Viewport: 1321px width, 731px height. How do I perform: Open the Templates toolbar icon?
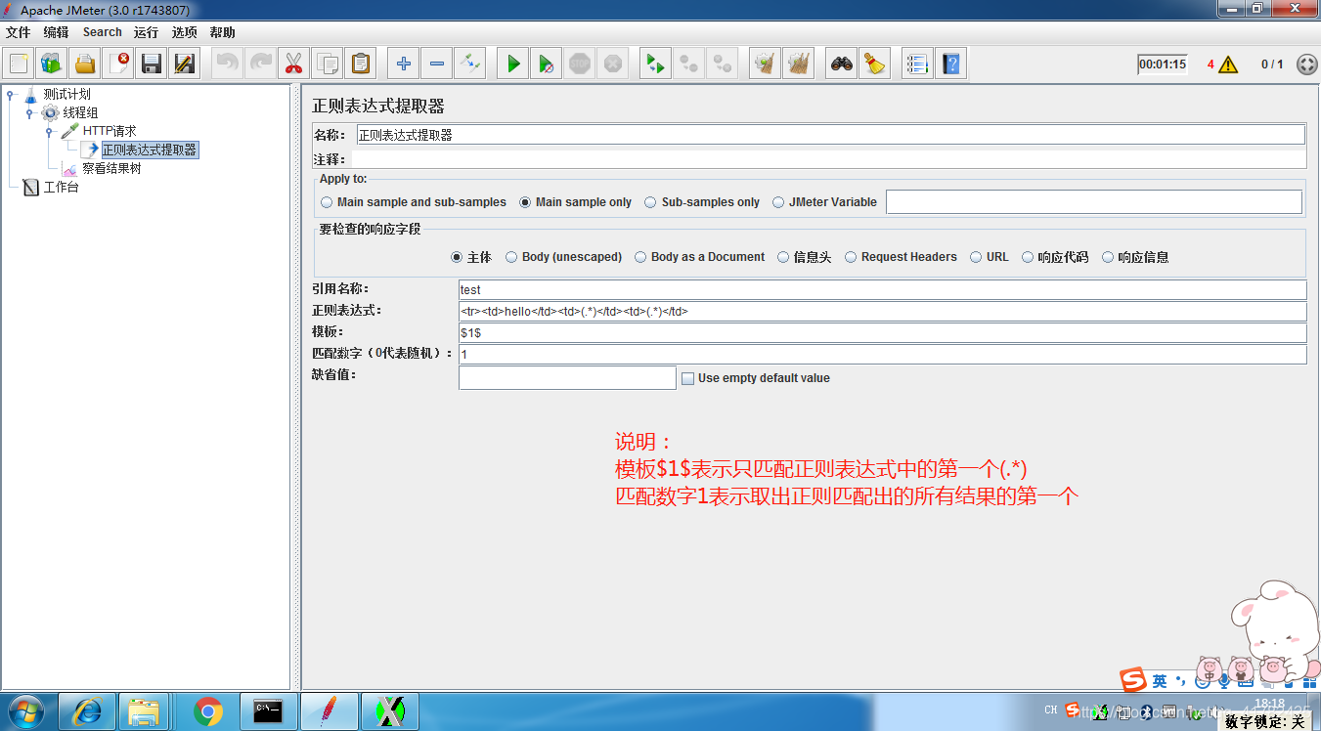point(52,64)
